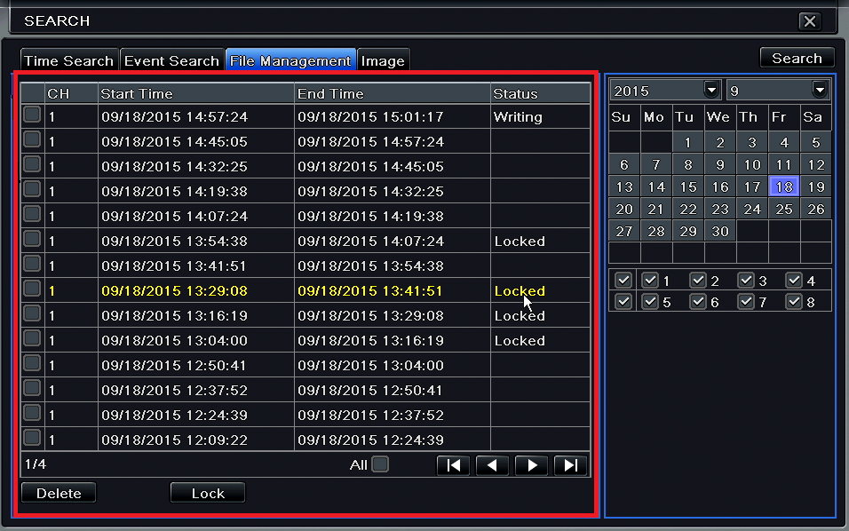Toggle channel 2 checkbox
Image resolution: width=849 pixels, height=531 pixels.
699,280
